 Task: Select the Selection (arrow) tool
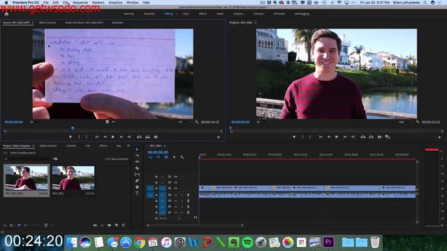(x=137, y=149)
